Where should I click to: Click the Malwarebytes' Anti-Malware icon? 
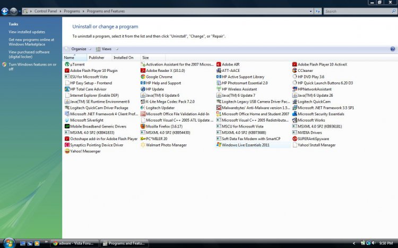(x=219, y=108)
